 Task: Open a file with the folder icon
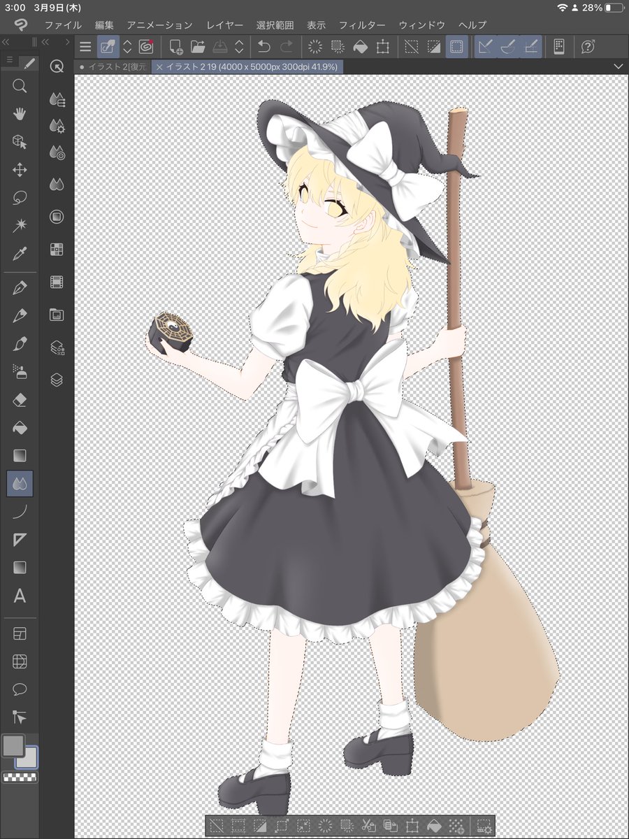pos(198,47)
